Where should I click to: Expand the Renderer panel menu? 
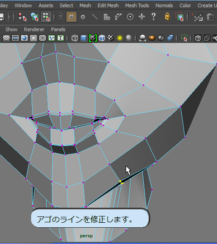tap(34, 29)
